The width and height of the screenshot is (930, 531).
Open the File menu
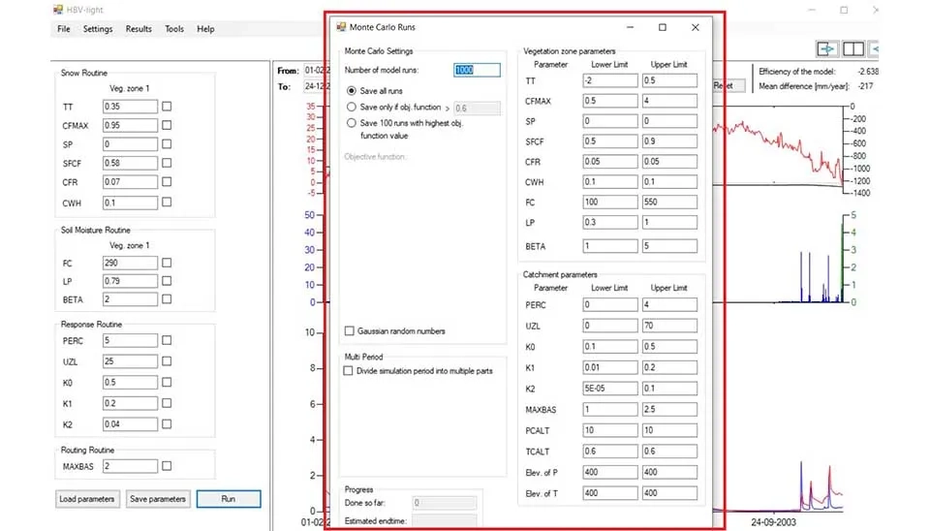[64, 29]
